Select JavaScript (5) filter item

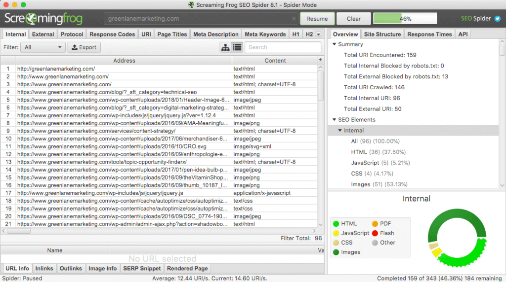coord(380,163)
